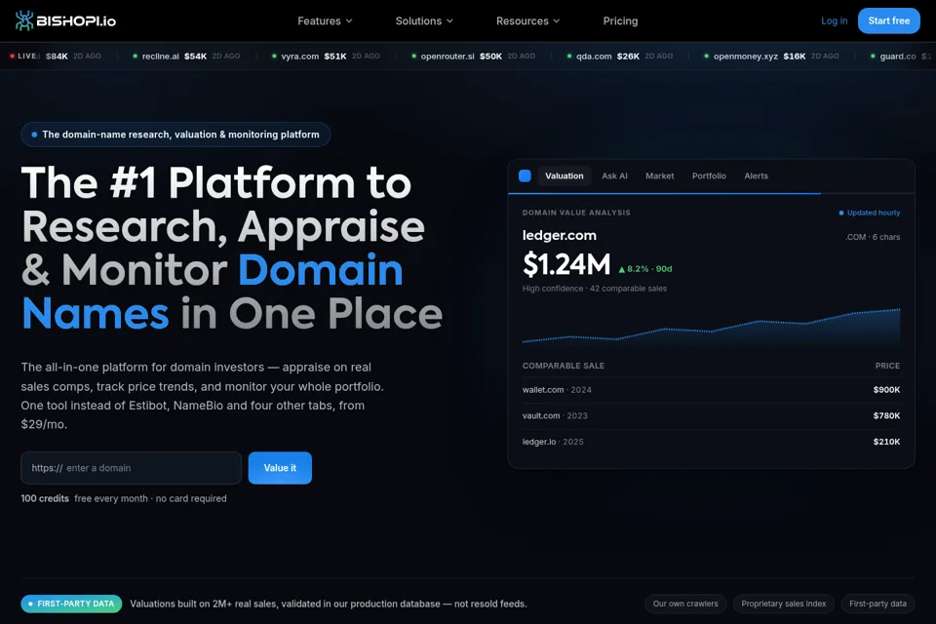This screenshot has height=624, width=936.
Task: Click the Bishopi.io spider logo icon
Action: [x=24, y=20]
